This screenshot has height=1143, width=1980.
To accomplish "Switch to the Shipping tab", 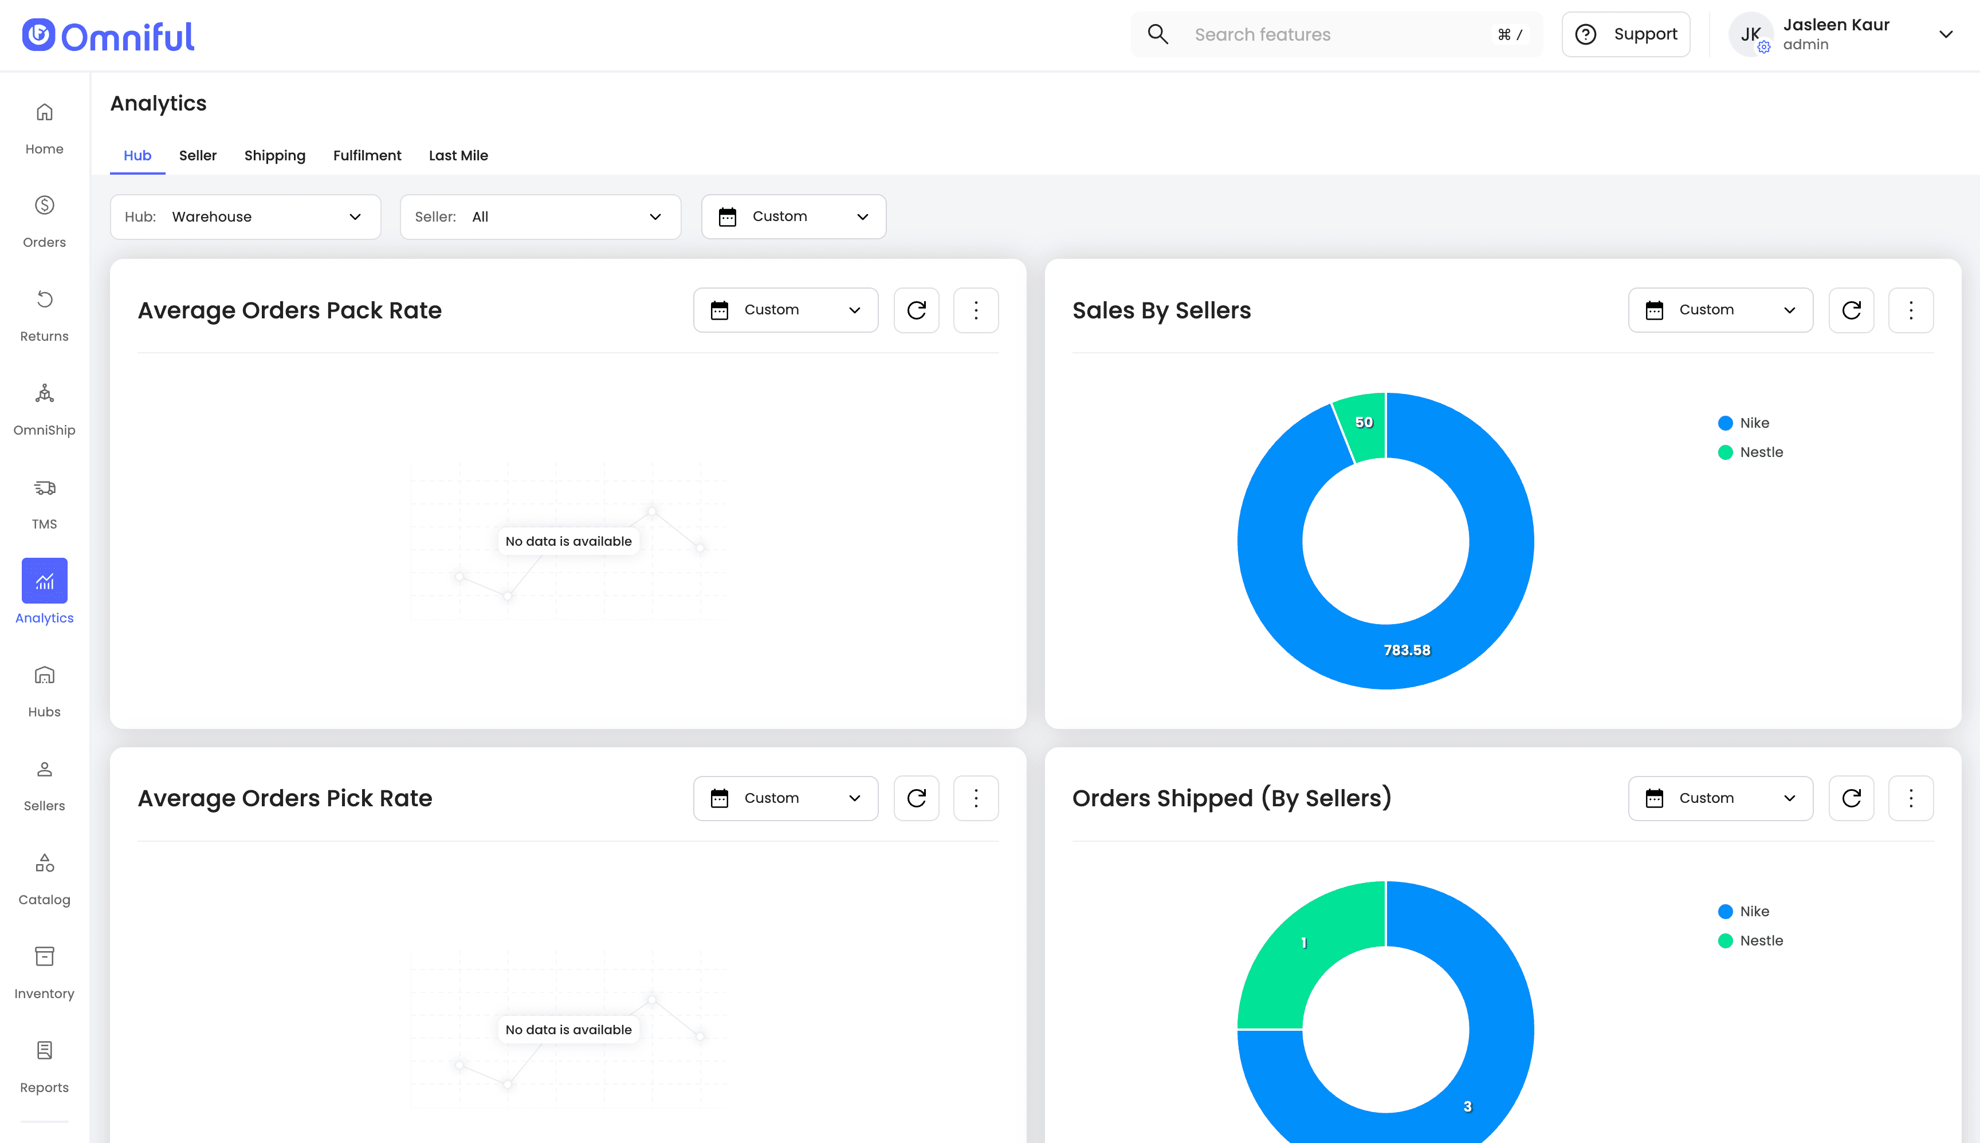I will pyautogui.click(x=274, y=155).
